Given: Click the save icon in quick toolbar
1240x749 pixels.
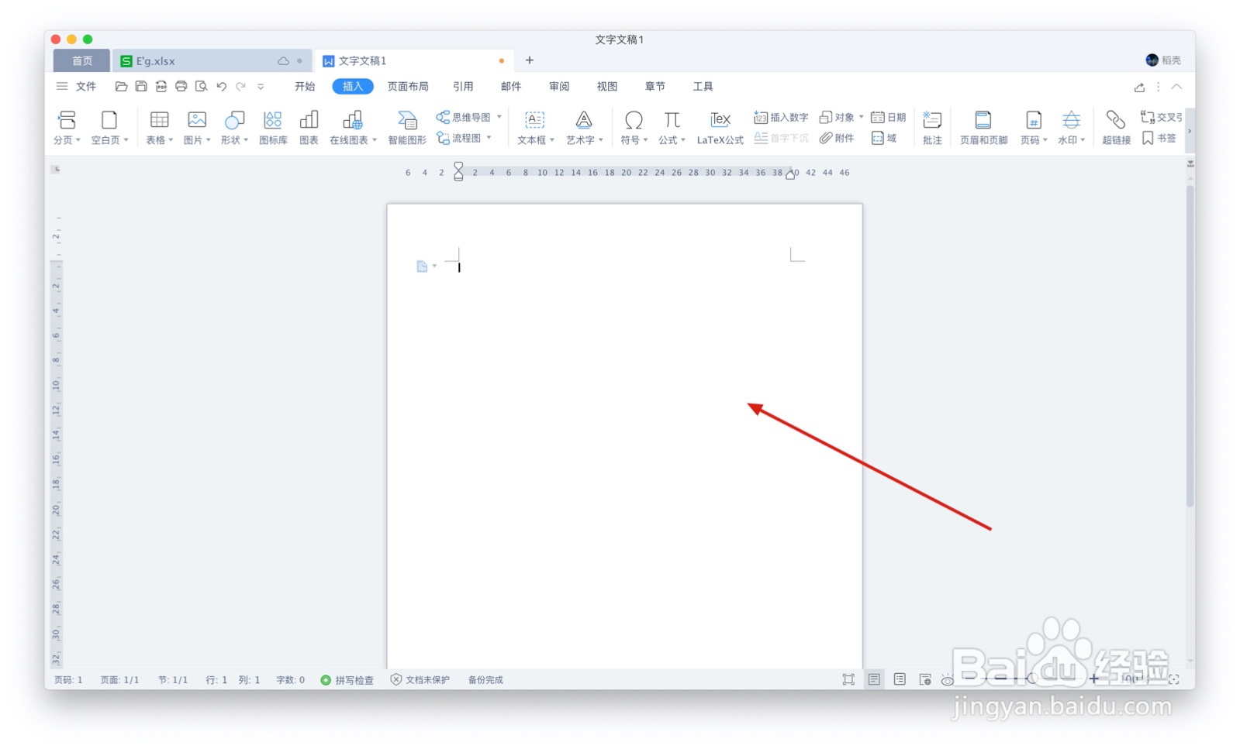Looking at the screenshot, I should tap(141, 86).
